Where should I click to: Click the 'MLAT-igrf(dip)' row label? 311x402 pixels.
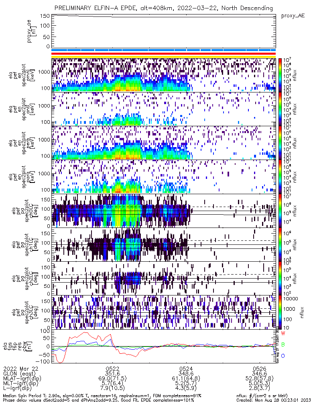[22, 378]
